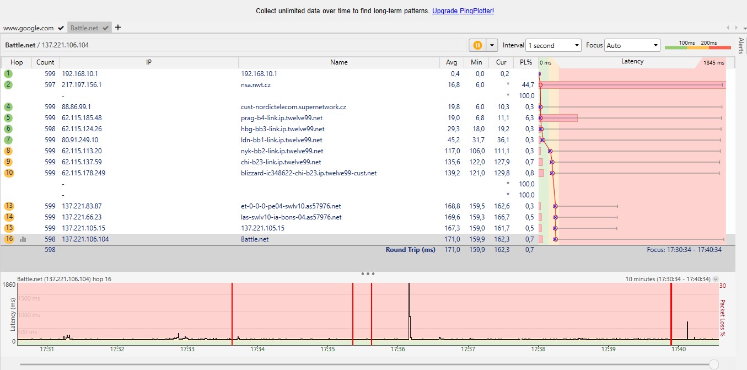Click the Avg column header
The width and height of the screenshot is (747, 370).
pos(452,62)
